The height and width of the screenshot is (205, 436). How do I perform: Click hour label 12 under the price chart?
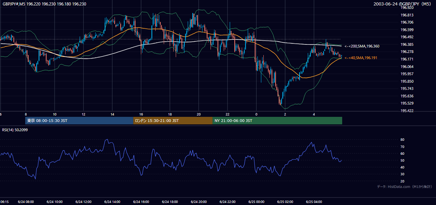click(x=84, y=114)
